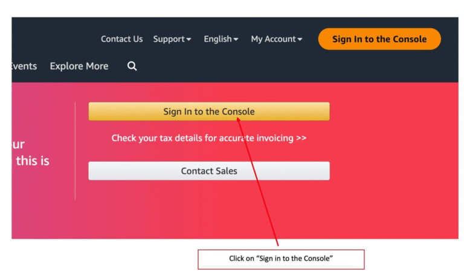This screenshot has width=464, height=275.
Task: Click the caret arrow beside My Account
Action: pyautogui.click(x=300, y=40)
